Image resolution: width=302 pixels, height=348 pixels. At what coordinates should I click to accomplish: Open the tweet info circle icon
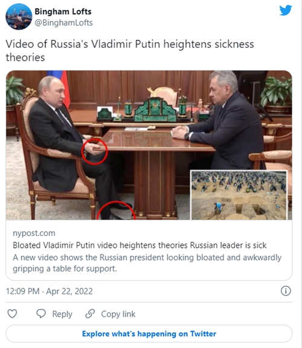(286, 291)
